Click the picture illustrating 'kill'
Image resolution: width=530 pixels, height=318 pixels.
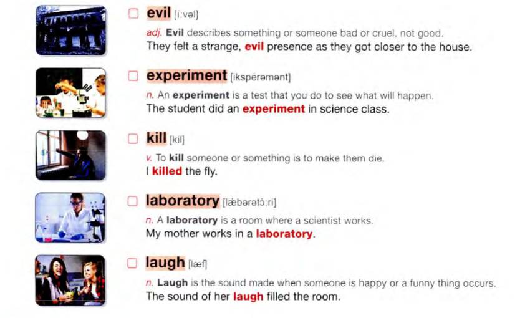(x=70, y=155)
